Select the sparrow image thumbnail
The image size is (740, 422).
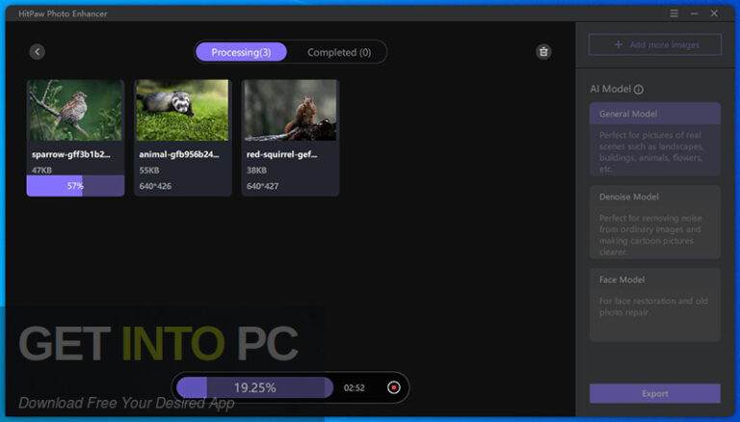75,110
